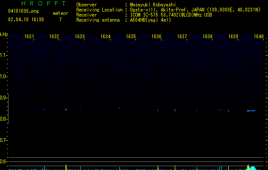
Task: Click the 'Receiving antenna' label
Action: [98, 20]
